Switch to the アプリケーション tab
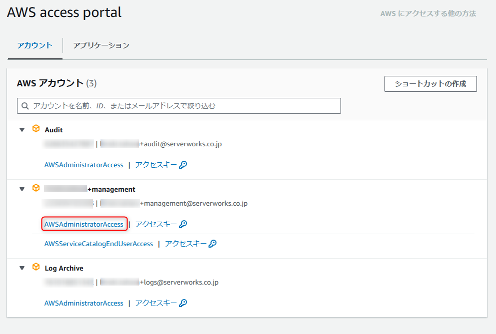This screenshot has height=334, width=496. pos(101,45)
